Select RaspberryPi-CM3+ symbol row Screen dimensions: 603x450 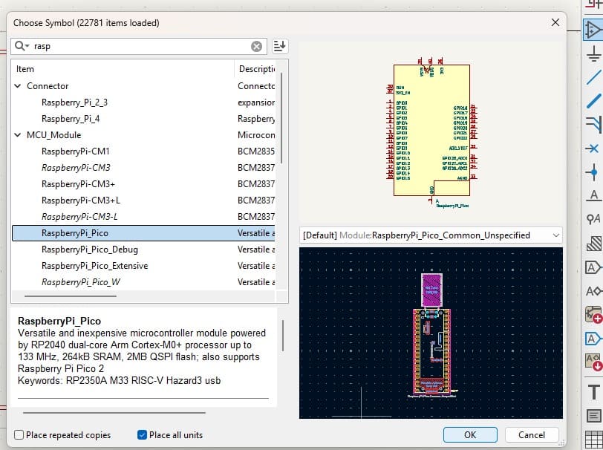pyautogui.click(x=143, y=184)
